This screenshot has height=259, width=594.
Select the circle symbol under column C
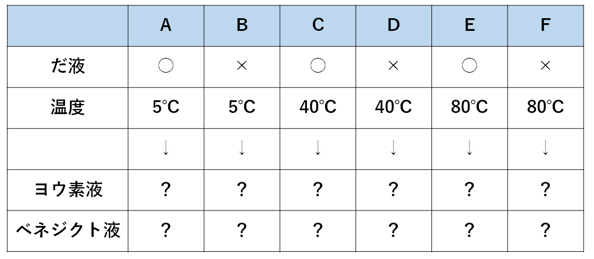317,66
